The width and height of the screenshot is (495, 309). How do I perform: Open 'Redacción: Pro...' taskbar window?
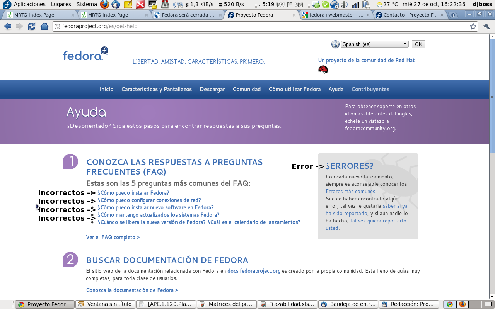click(409, 304)
